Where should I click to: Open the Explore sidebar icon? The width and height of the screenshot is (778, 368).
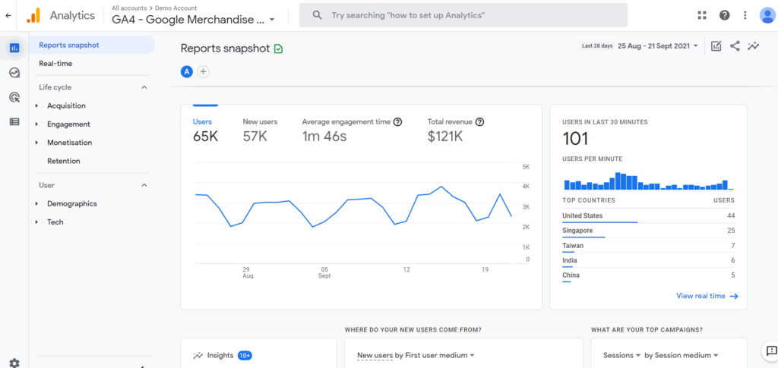[14, 73]
